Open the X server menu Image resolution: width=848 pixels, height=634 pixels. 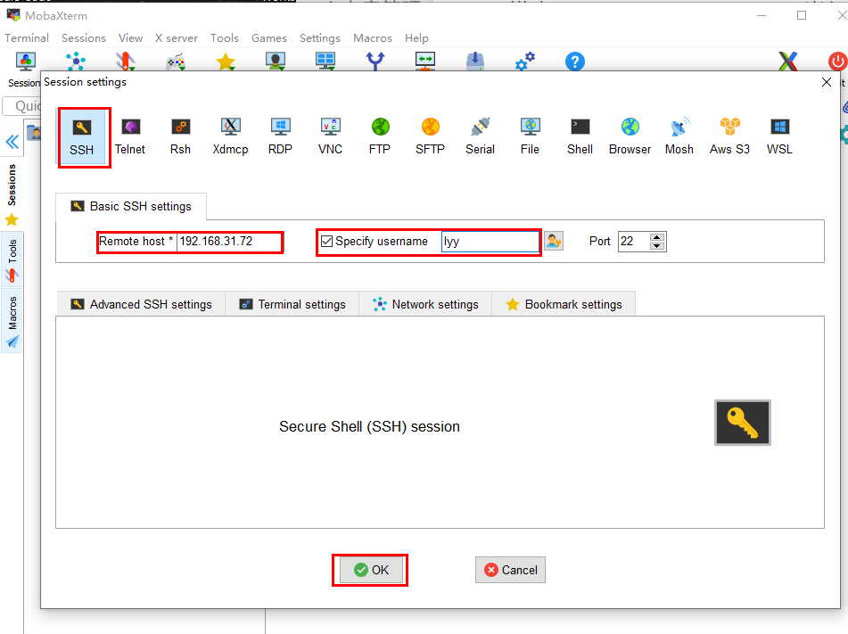pos(177,37)
